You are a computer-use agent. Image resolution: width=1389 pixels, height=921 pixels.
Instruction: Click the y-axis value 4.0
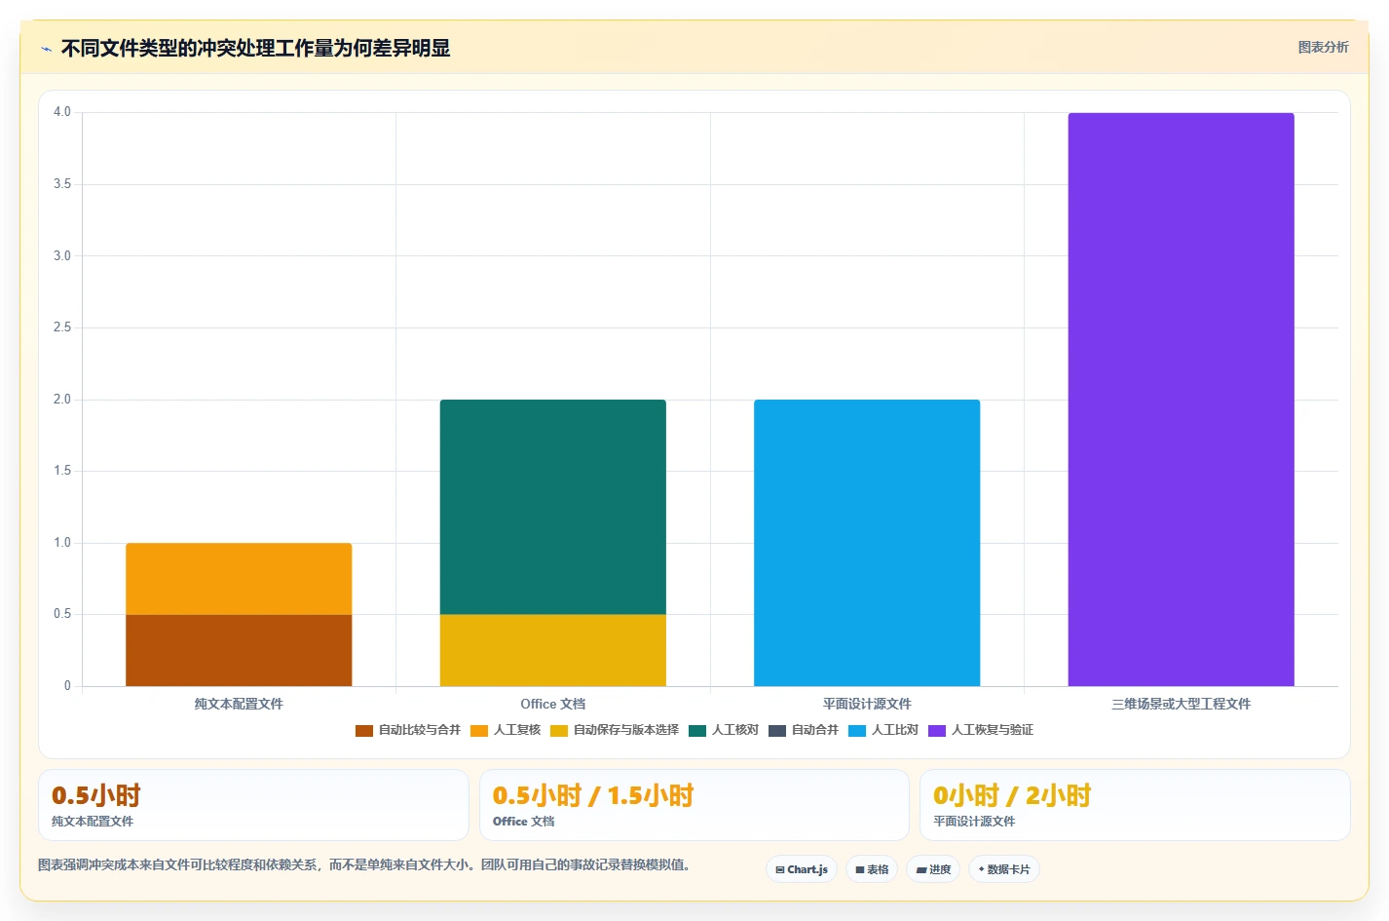(62, 112)
